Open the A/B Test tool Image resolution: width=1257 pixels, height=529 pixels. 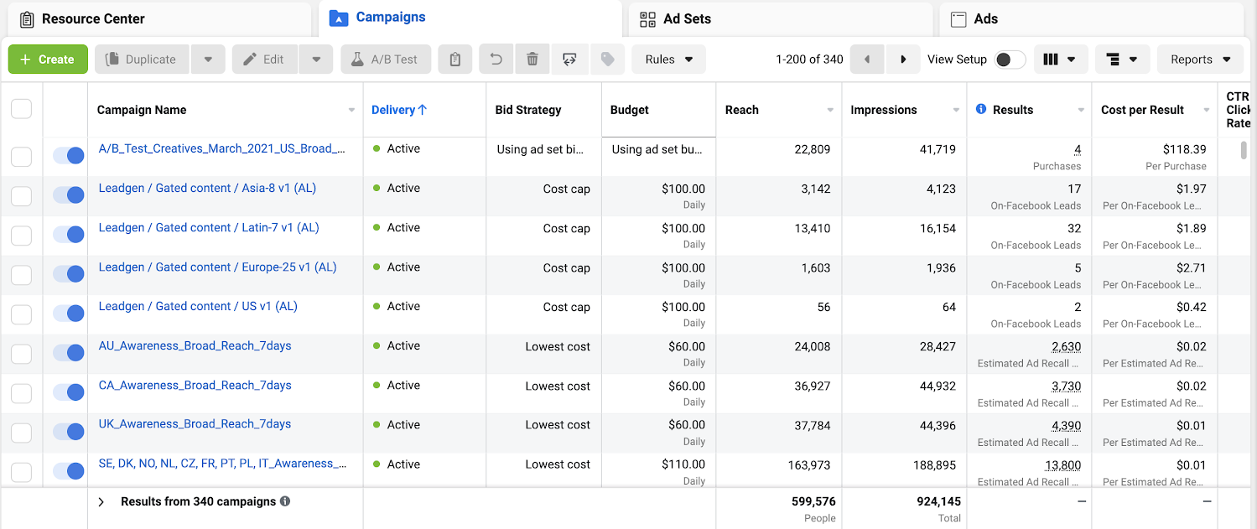click(x=386, y=59)
